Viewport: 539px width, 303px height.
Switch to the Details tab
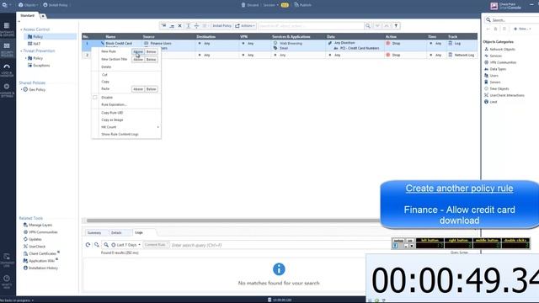pos(117,232)
